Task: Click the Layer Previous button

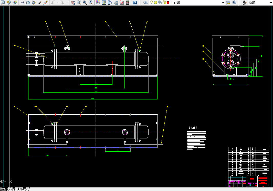Action: (234, 3)
